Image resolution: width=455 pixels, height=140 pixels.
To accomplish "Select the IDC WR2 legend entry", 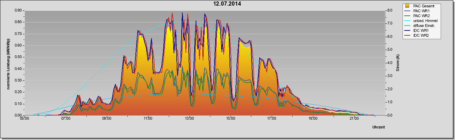I will coord(422,35).
